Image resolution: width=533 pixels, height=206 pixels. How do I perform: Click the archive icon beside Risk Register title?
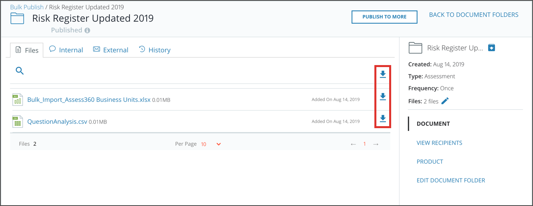[492, 48]
